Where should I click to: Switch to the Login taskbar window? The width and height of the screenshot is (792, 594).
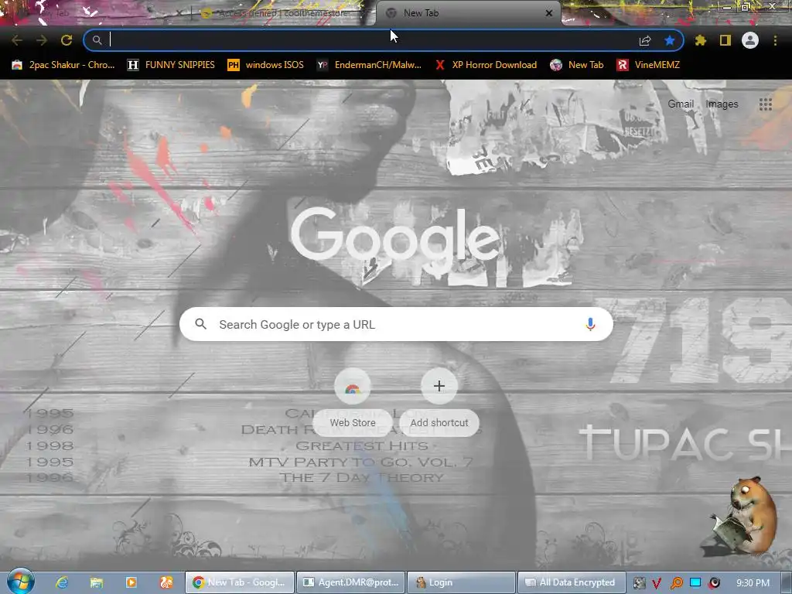pyautogui.click(x=461, y=582)
